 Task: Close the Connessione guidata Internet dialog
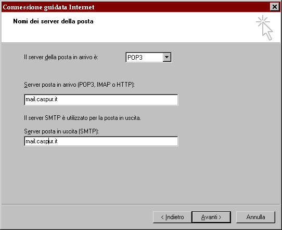pyautogui.click(x=274, y=7)
